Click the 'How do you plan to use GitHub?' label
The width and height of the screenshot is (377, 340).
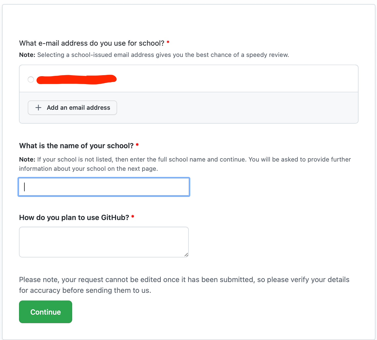[74, 217]
